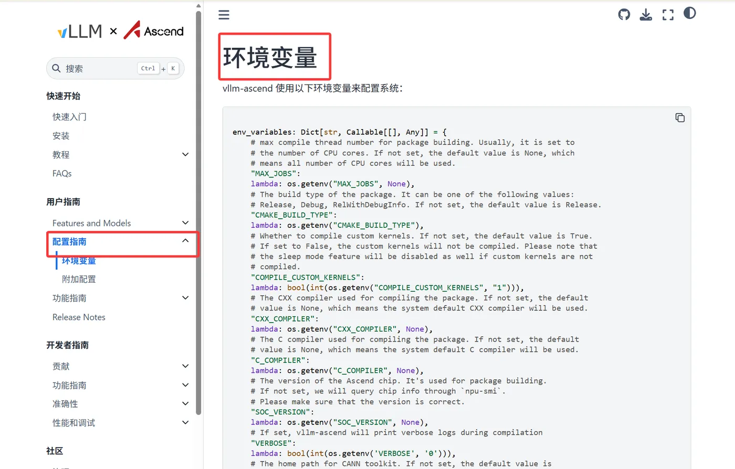Click the 开发者指南 section caption
The height and width of the screenshot is (469, 735).
[67, 345]
